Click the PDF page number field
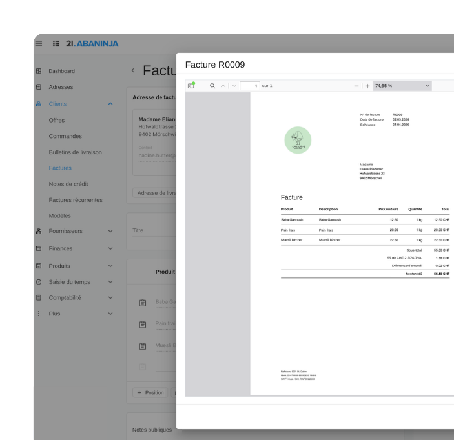 point(249,86)
